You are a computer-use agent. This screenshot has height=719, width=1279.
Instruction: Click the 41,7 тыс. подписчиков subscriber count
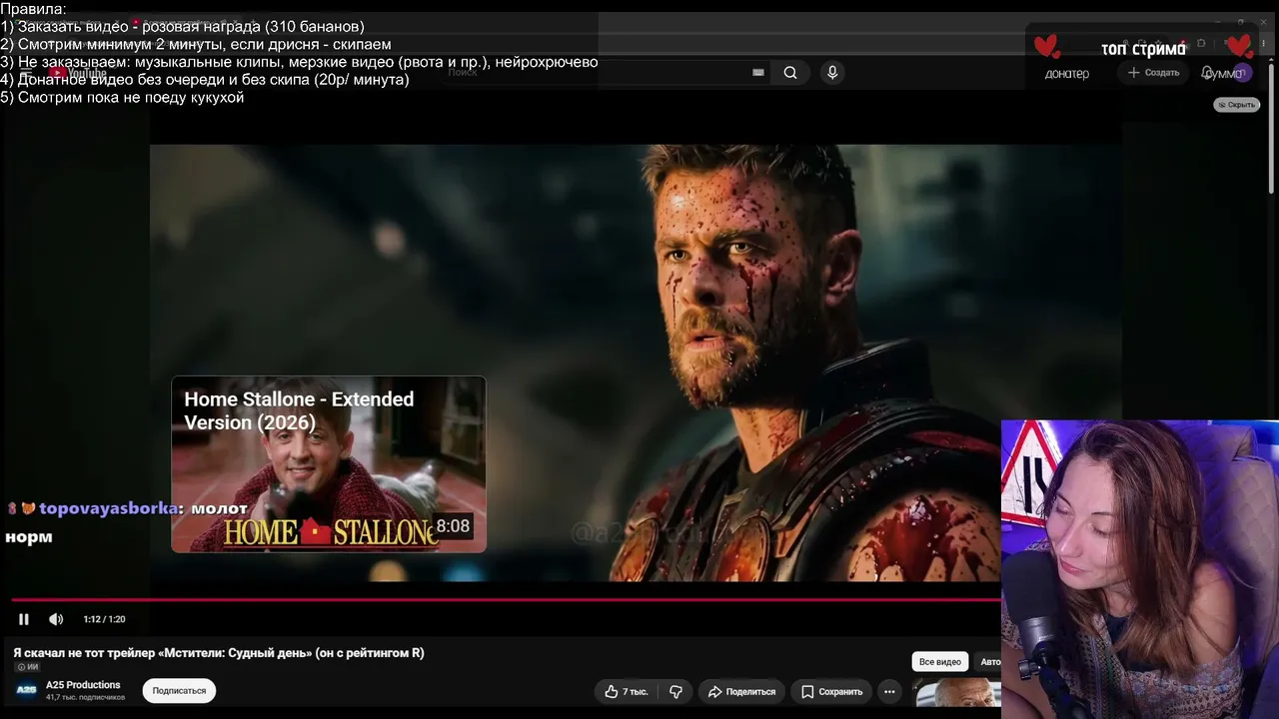[85, 697]
